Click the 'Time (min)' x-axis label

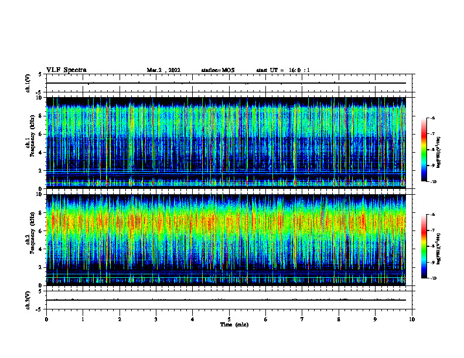234,325
